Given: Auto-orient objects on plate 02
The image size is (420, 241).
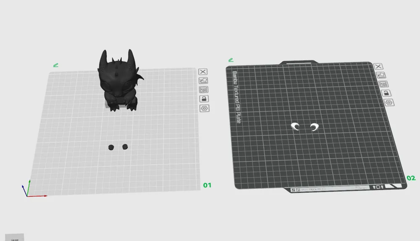Looking at the screenshot, I should [381, 75].
